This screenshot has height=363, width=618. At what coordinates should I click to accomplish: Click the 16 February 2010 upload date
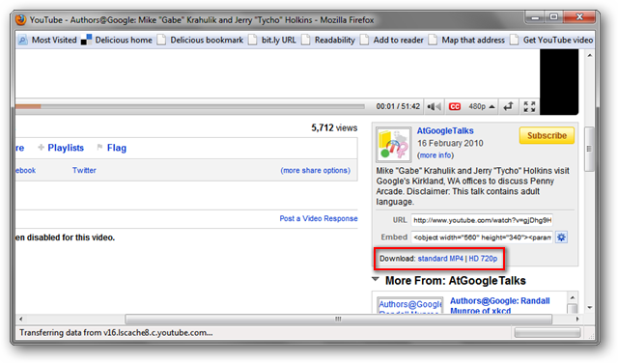(x=450, y=143)
